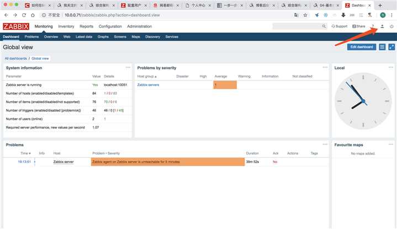Viewport: 397px width, 229px height.
Task: Select the Dashboard submenu tab
Action: point(11,37)
